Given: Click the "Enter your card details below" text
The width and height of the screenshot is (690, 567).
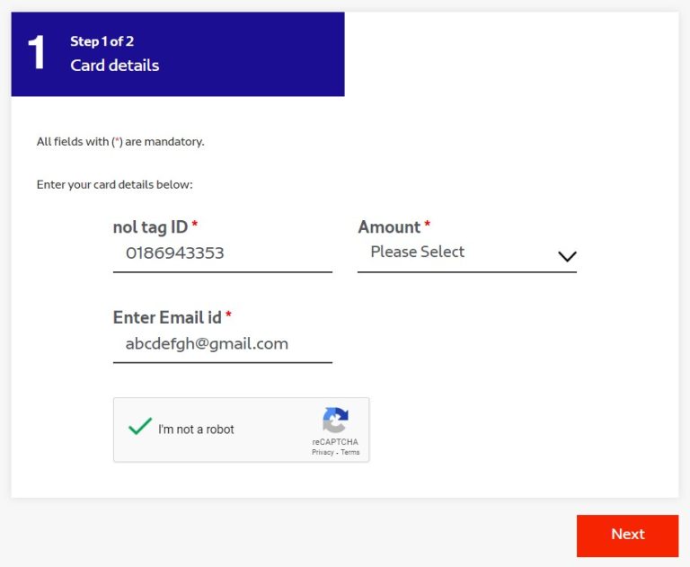Looking at the screenshot, I should tap(115, 184).
